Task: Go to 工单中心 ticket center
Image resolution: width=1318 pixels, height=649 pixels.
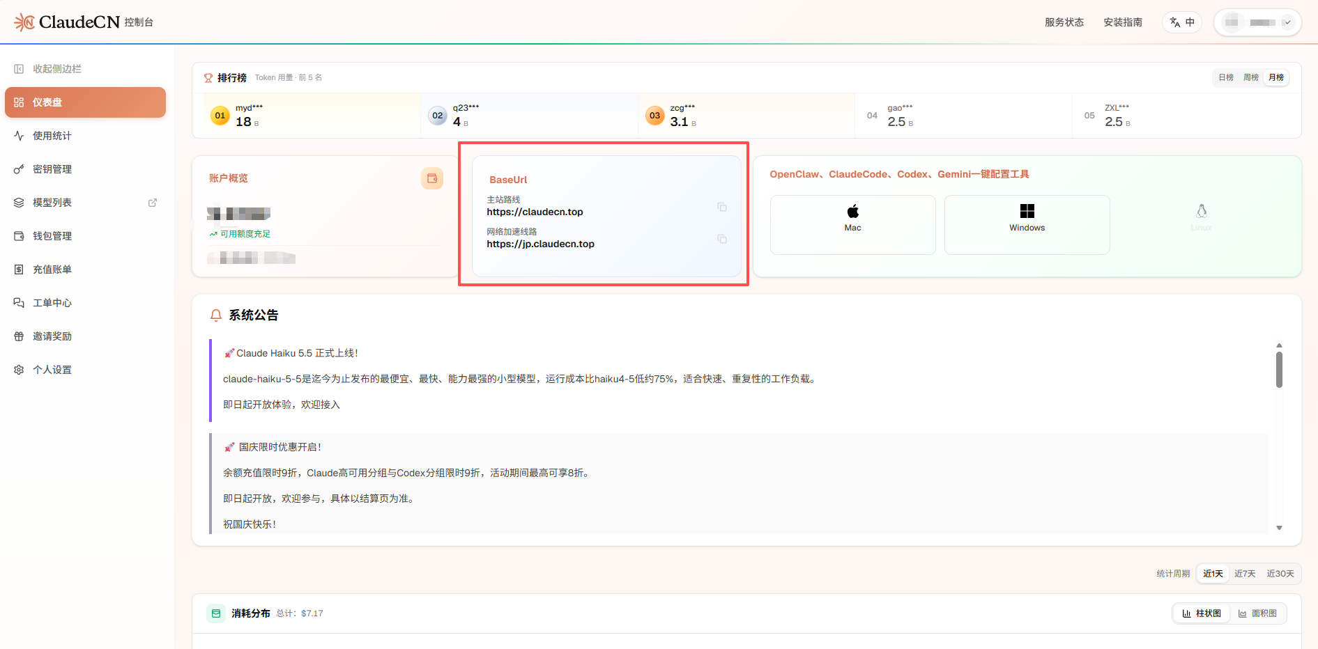Action: (x=85, y=303)
